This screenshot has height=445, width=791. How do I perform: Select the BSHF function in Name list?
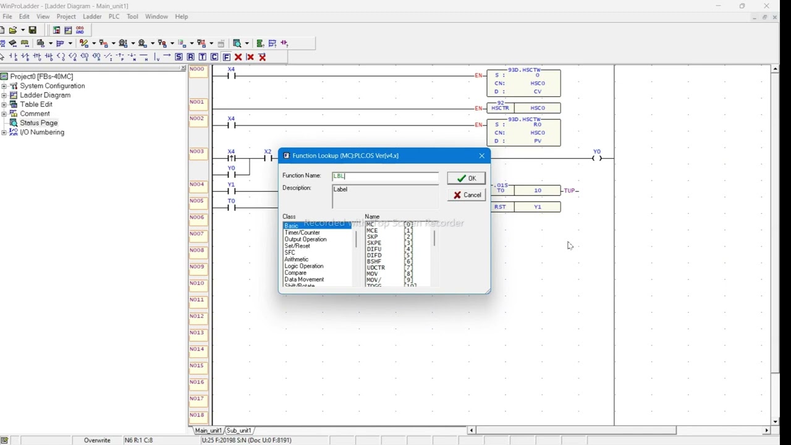374,261
